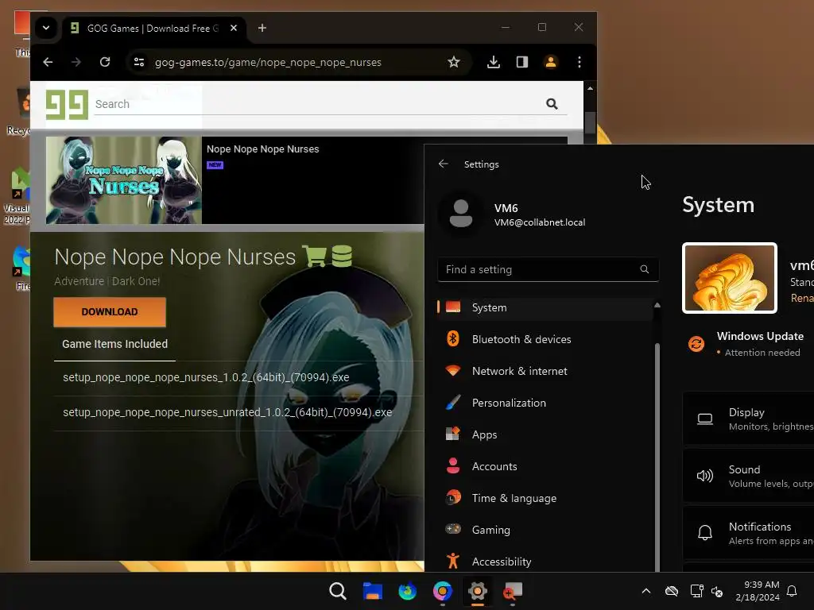
Task: Open Display settings card
Action: coord(748,419)
